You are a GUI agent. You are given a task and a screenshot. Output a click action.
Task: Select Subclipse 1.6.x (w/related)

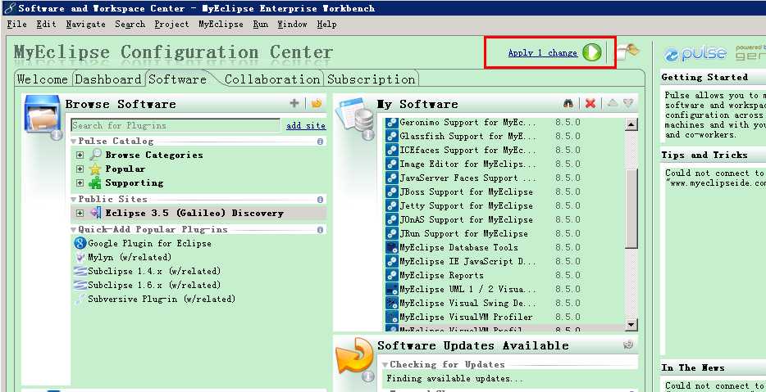pos(154,285)
